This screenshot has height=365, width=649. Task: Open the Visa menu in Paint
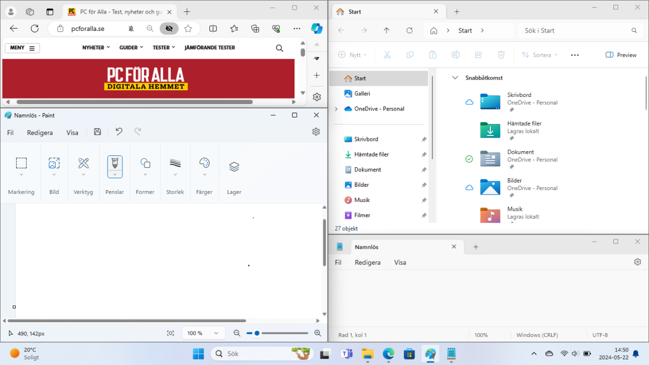click(72, 133)
